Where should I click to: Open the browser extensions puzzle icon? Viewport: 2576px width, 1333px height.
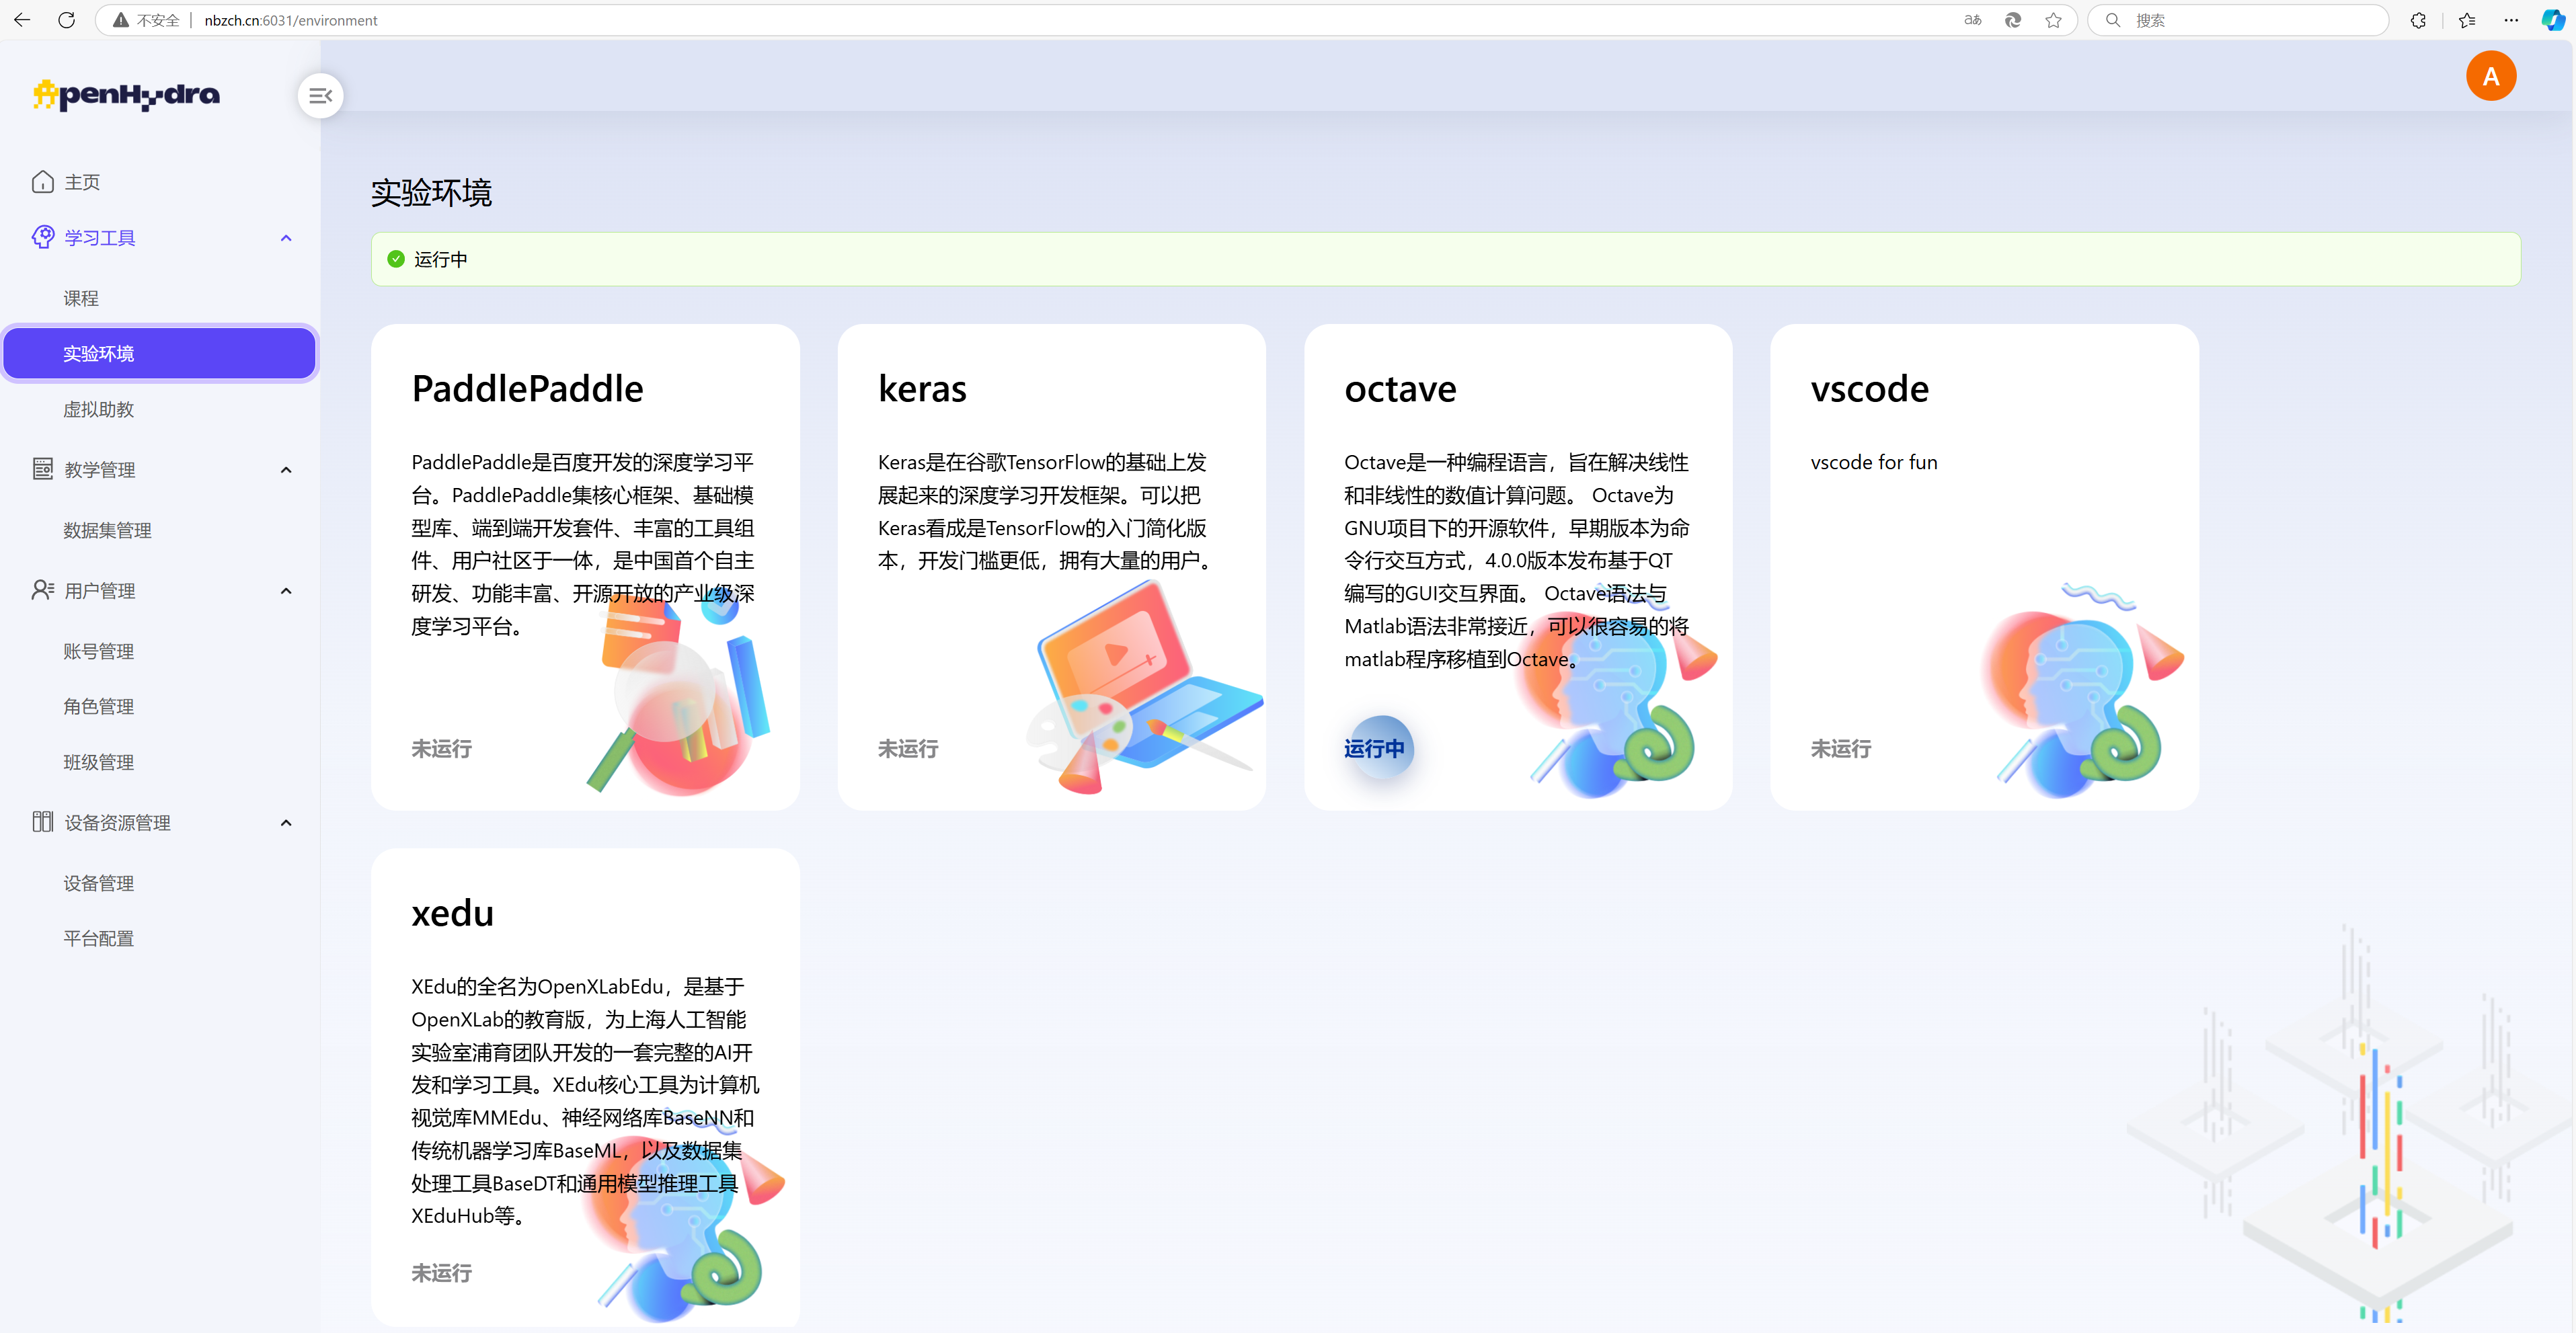pyautogui.click(x=2418, y=20)
